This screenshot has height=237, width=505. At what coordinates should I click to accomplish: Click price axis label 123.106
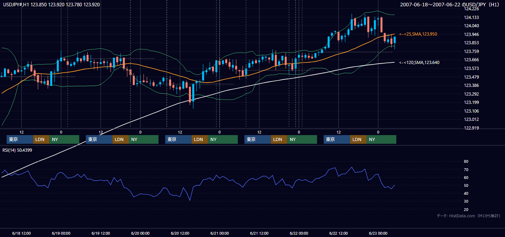click(x=471, y=111)
